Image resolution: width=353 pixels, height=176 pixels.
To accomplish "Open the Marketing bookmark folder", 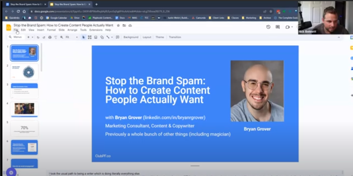I will 249,18.
